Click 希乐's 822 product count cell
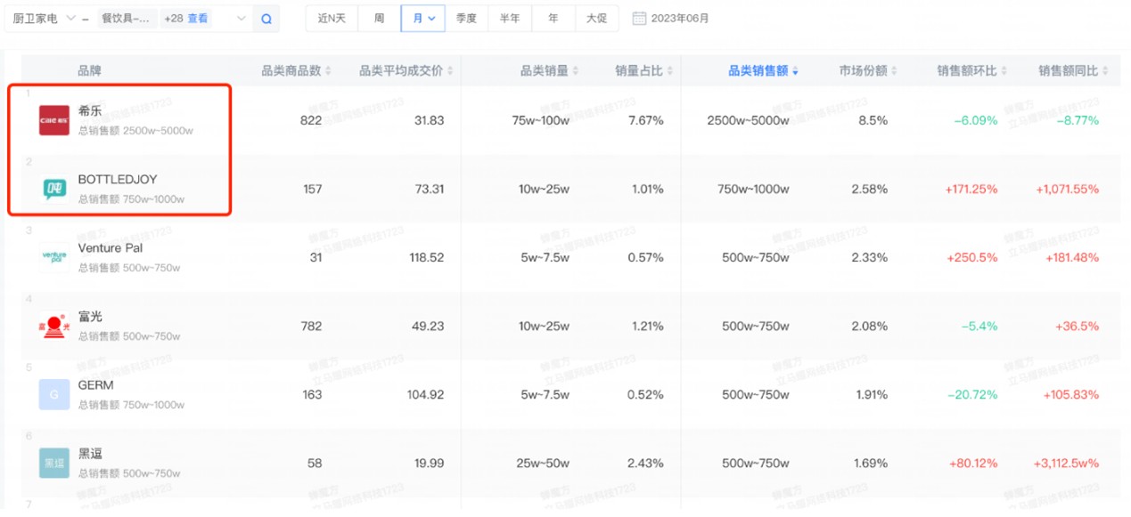 point(311,120)
